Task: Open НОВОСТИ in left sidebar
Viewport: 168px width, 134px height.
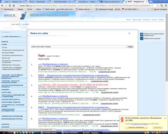Action: point(5,42)
